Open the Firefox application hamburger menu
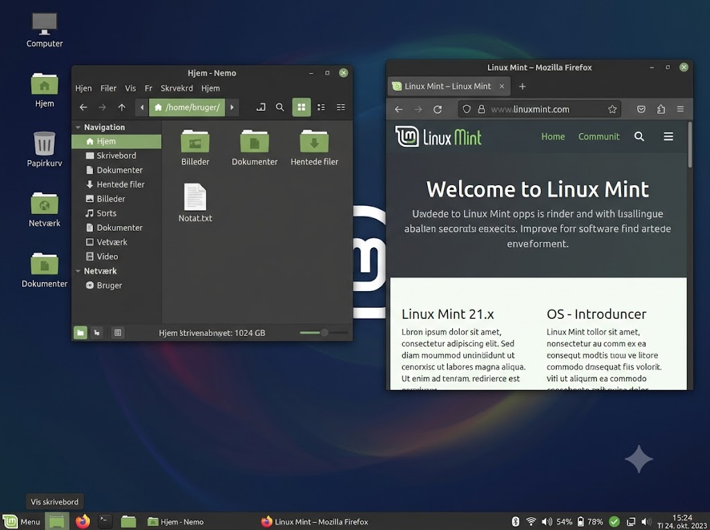710x530 pixels. [680, 109]
